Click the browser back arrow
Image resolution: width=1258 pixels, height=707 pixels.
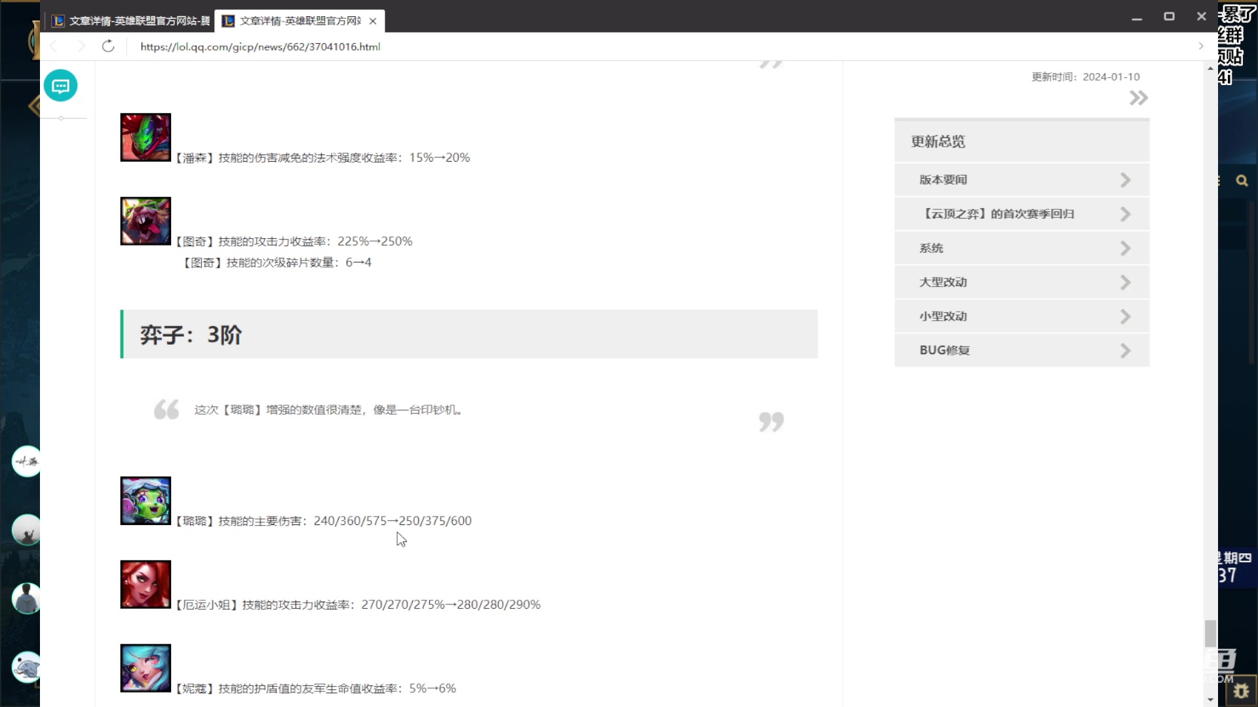pyautogui.click(x=54, y=46)
